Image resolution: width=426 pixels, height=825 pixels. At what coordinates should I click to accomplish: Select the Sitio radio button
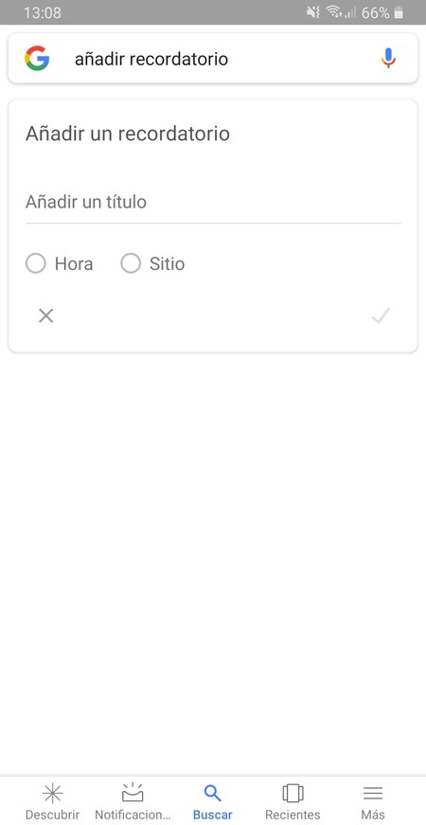click(x=131, y=263)
